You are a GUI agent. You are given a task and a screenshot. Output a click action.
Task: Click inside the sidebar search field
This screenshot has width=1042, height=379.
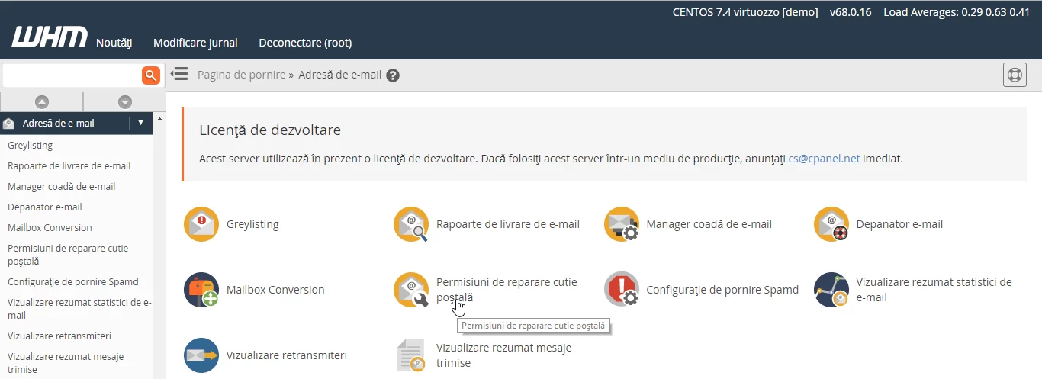(72, 75)
